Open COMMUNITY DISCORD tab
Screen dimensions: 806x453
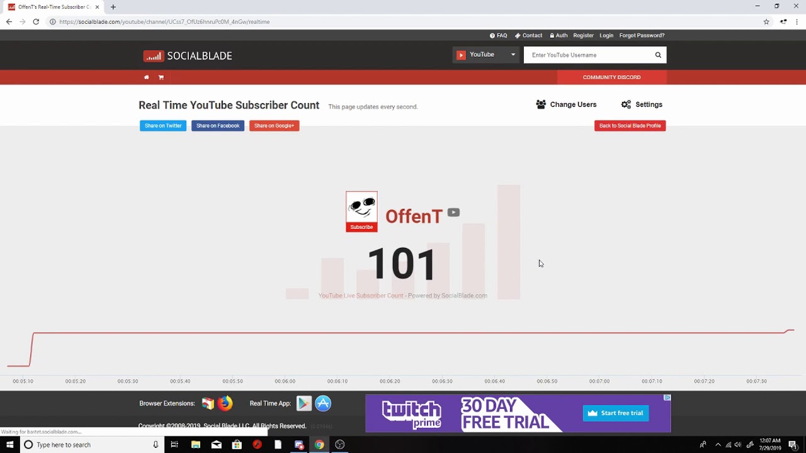point(611,77)
